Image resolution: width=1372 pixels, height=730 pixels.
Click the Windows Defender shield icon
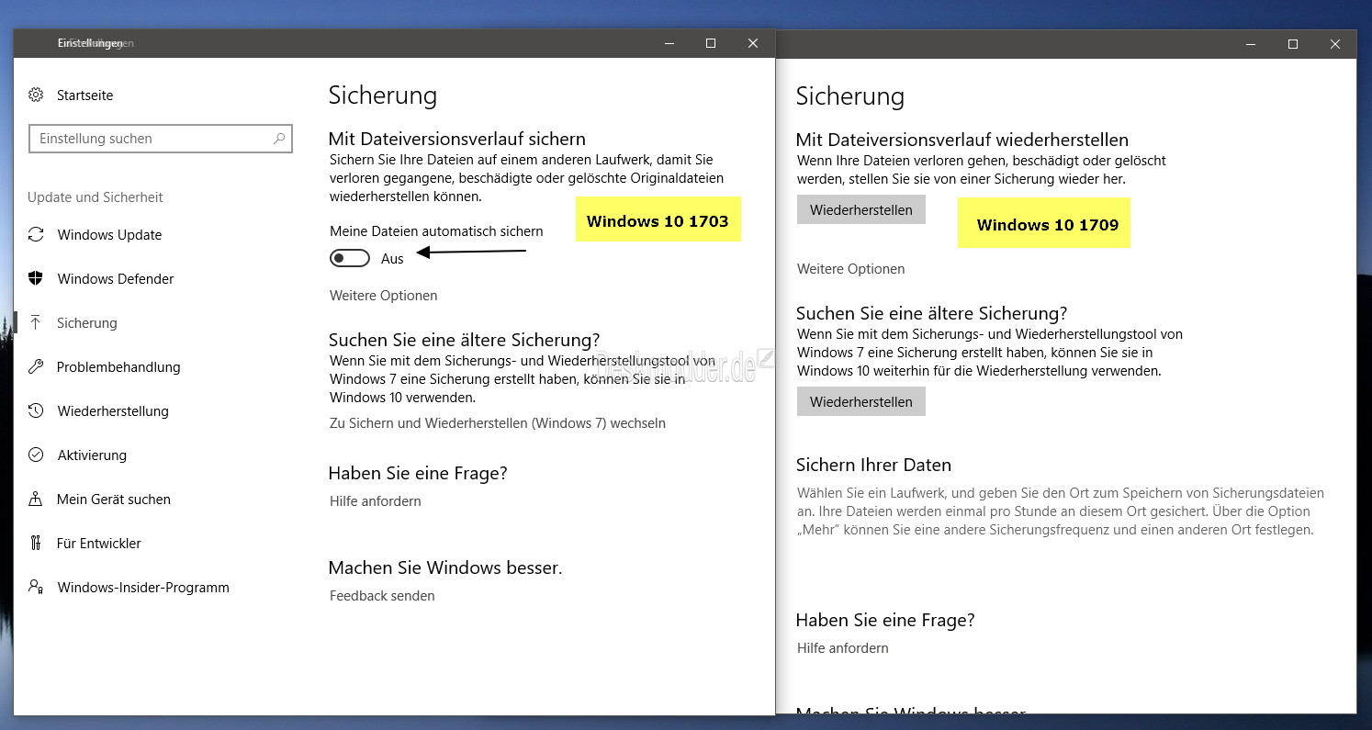click(x=36, y=278)
